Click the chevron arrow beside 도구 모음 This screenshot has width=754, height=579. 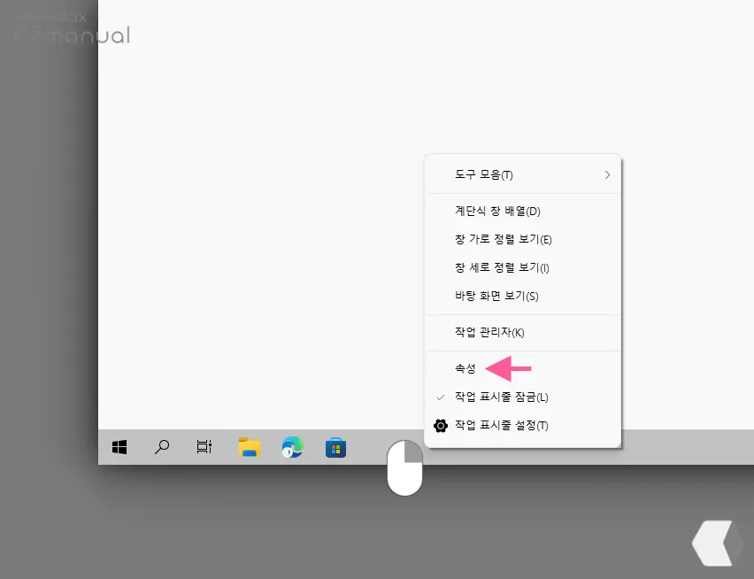point(608,174)
